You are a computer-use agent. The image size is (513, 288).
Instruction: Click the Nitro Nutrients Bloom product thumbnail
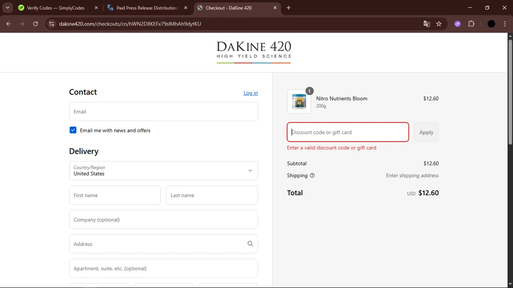coord(299,101)
